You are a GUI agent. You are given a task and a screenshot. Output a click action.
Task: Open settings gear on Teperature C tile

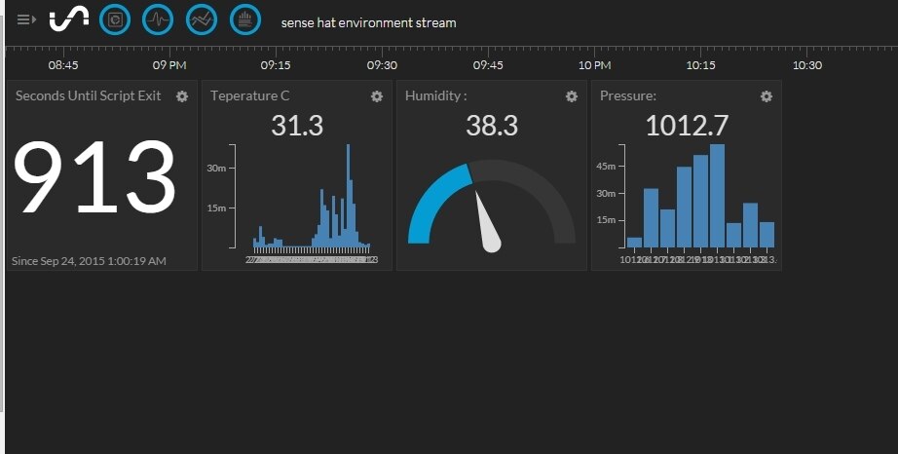click(377, 96)
